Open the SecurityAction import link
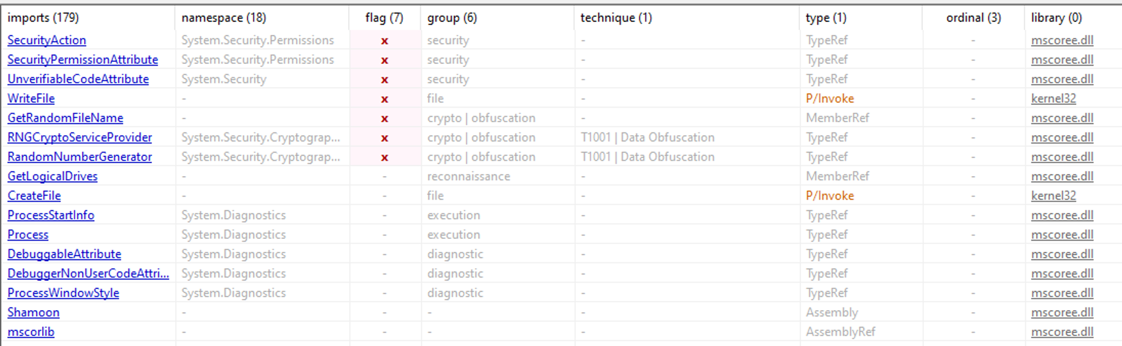Image resolution: width=1122 pixels, height=346 pixels. pos(47,40)
